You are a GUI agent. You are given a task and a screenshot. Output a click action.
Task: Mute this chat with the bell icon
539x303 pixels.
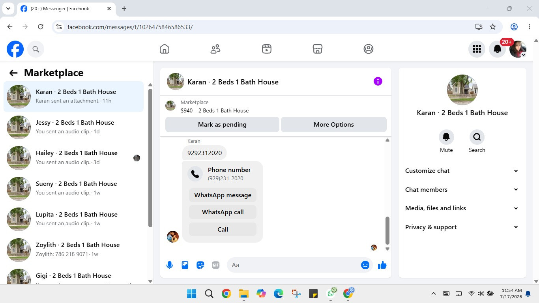point(446,137)
